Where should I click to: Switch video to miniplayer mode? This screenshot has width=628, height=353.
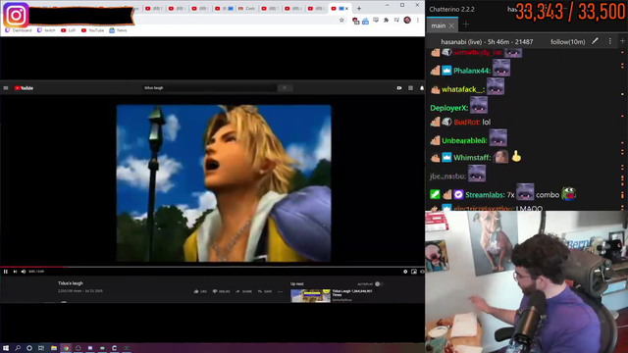[414, 272]
